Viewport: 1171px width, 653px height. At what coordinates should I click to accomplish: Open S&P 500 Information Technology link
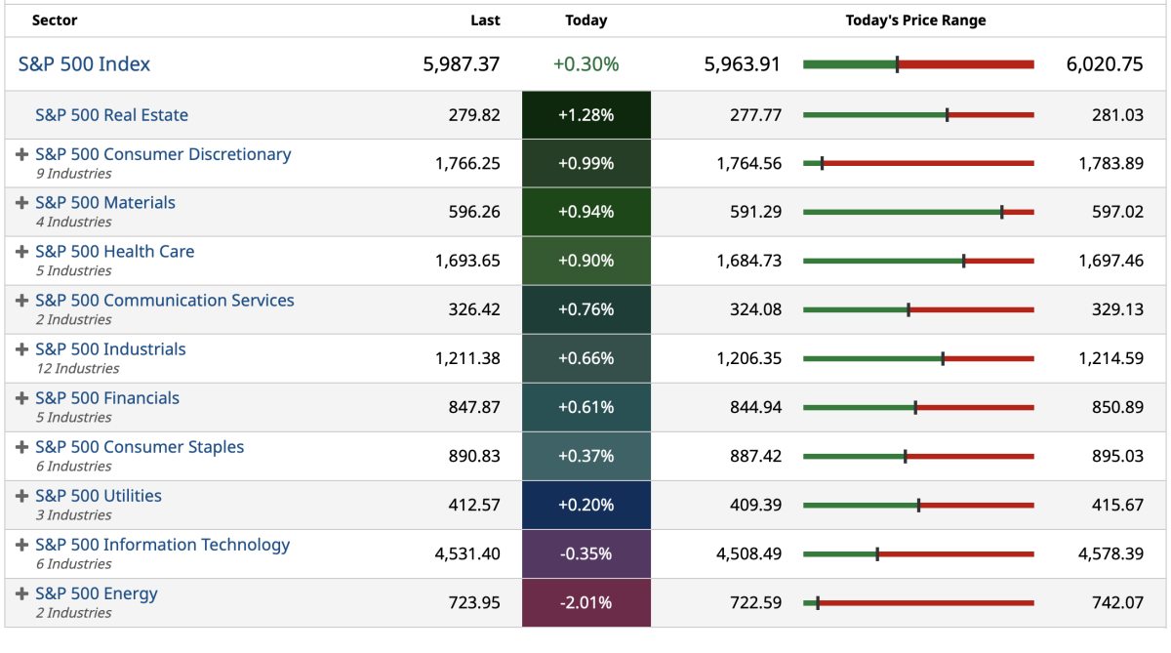(162, 545)
